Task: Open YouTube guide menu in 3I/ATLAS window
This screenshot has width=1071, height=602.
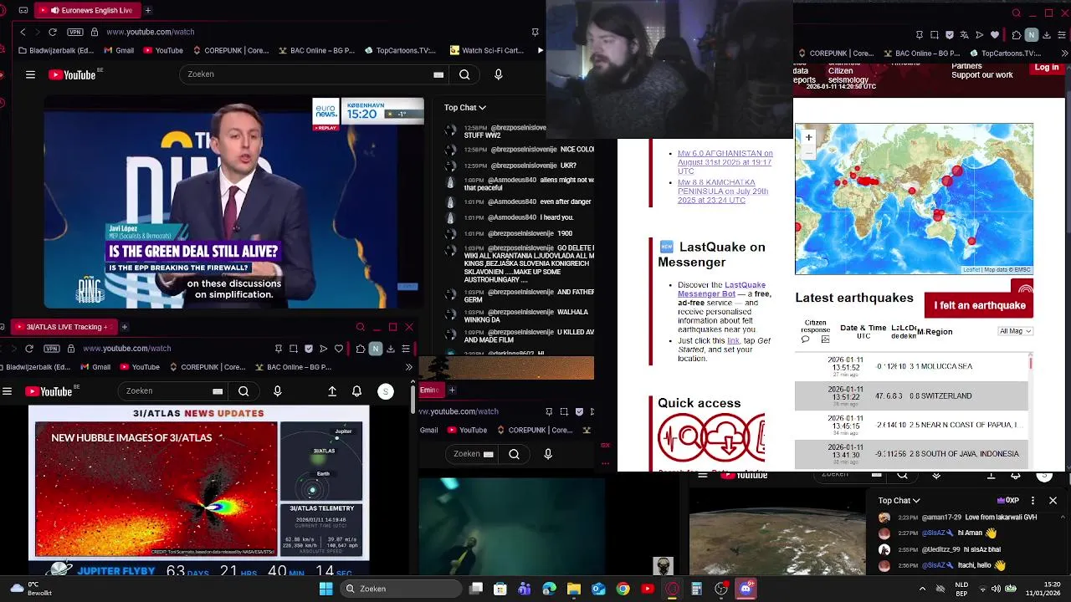Action: 7,390
